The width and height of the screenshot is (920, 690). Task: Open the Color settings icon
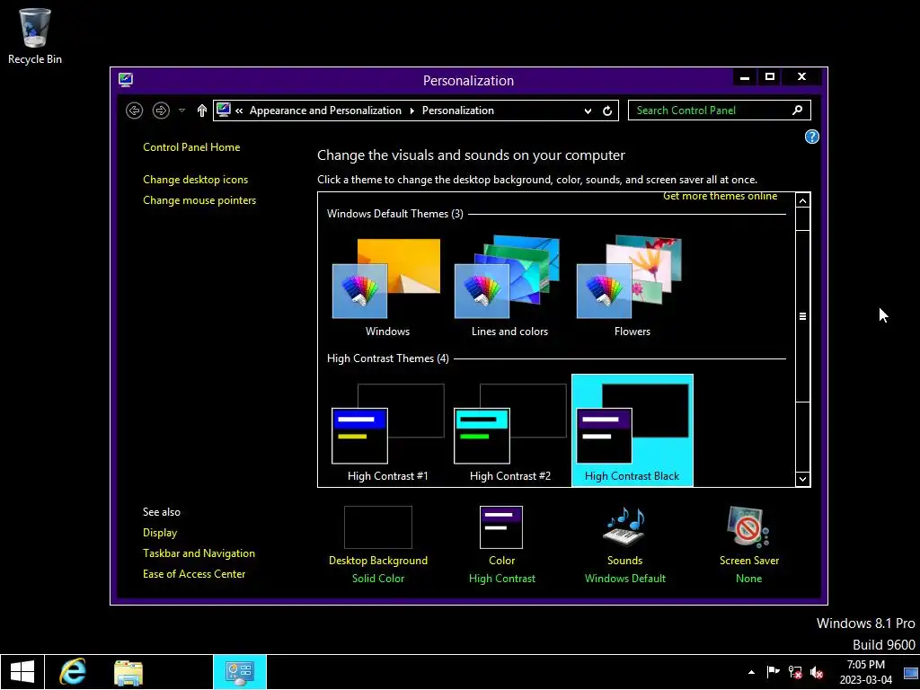[x=501, y=526]
